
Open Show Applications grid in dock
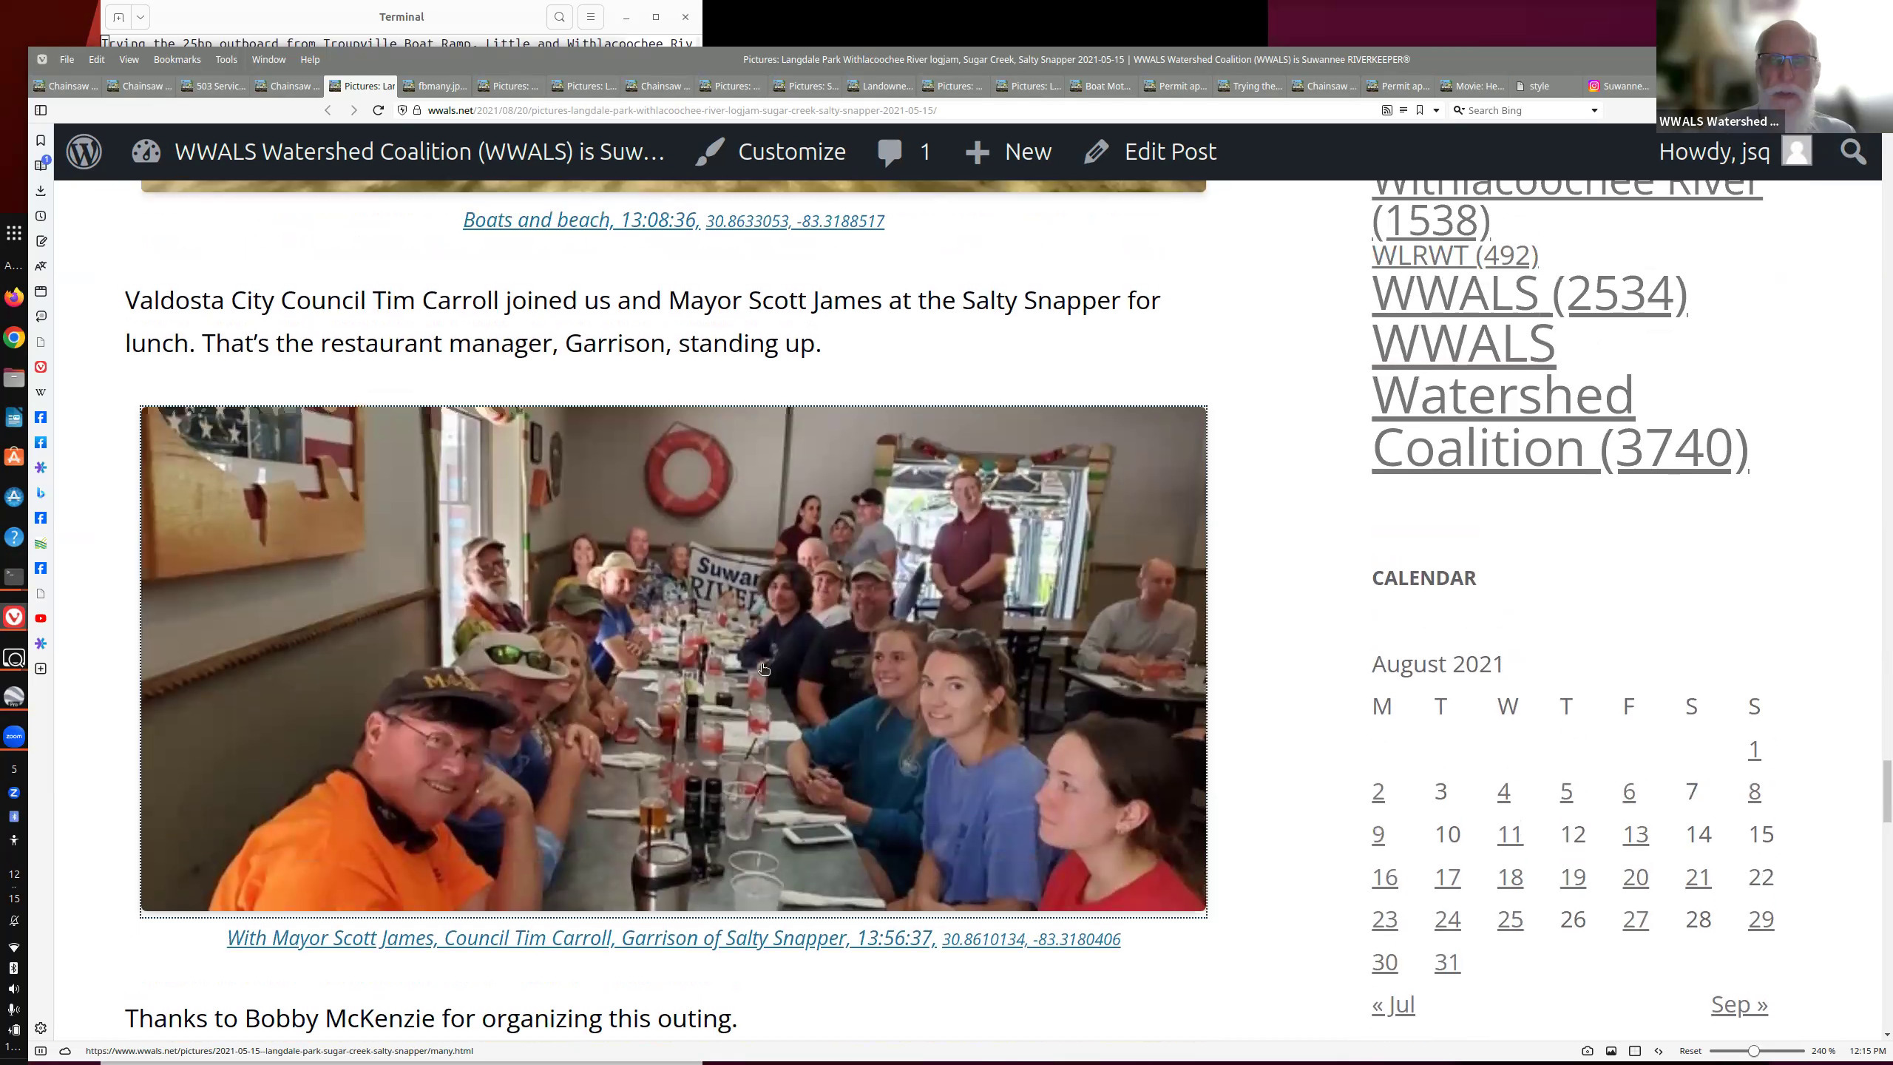pyautogui.click(x=14, y=234)
